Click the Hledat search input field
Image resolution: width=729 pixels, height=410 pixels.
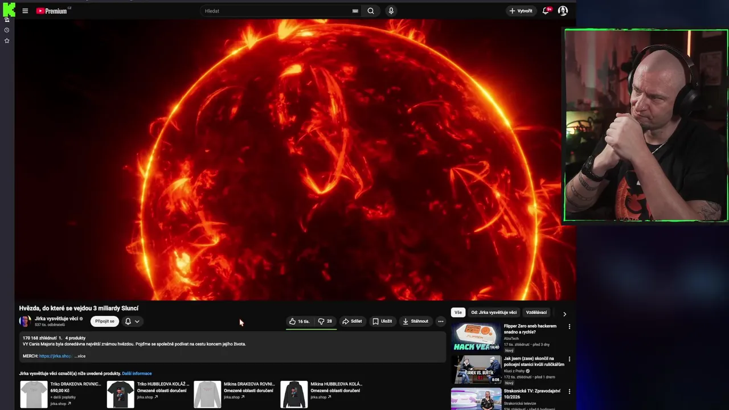pyautogui.click(x=277, y=11)
